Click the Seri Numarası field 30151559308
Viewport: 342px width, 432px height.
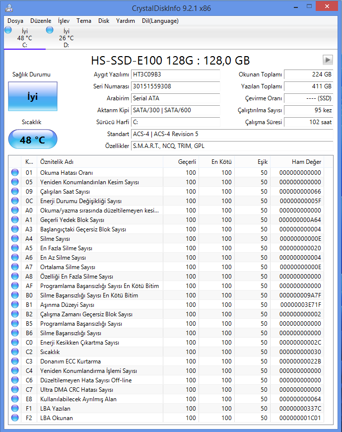coord(175,86)
